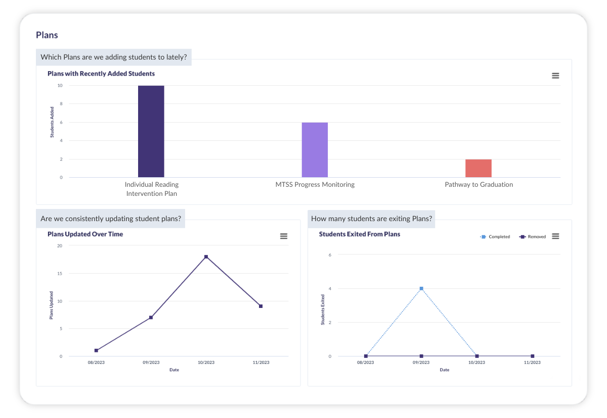Select the 08/2023 point on Plans Updated chart
This screenshot has width=607, height=418.
click(x=96, y=350)
